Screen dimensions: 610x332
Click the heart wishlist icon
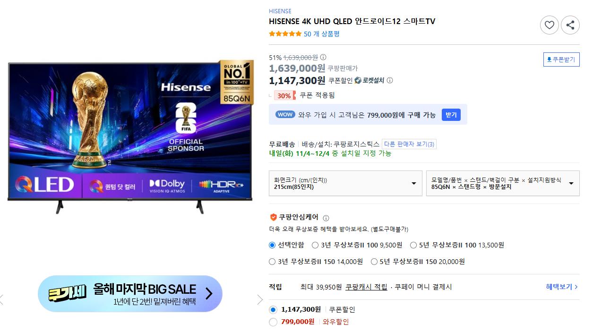[549, 25]
